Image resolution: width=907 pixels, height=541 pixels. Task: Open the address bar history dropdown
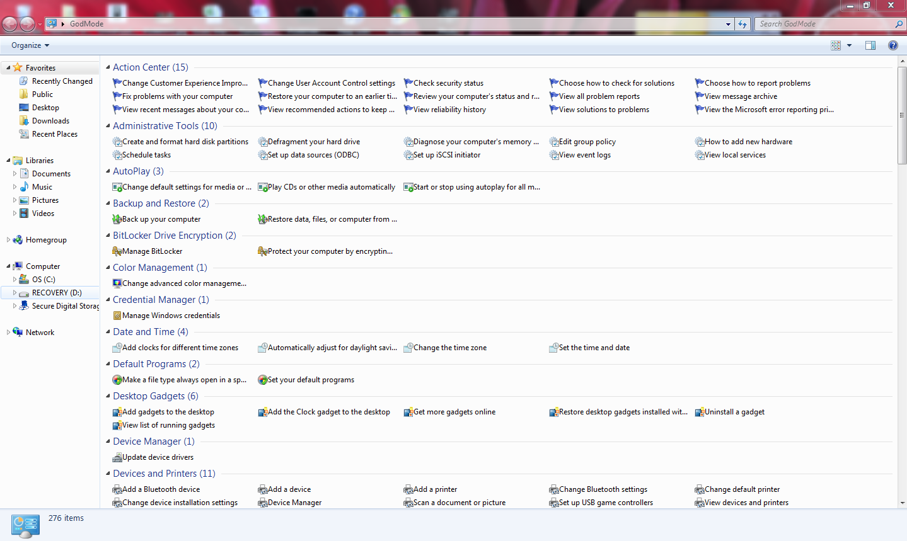click(x=729, y=24)
